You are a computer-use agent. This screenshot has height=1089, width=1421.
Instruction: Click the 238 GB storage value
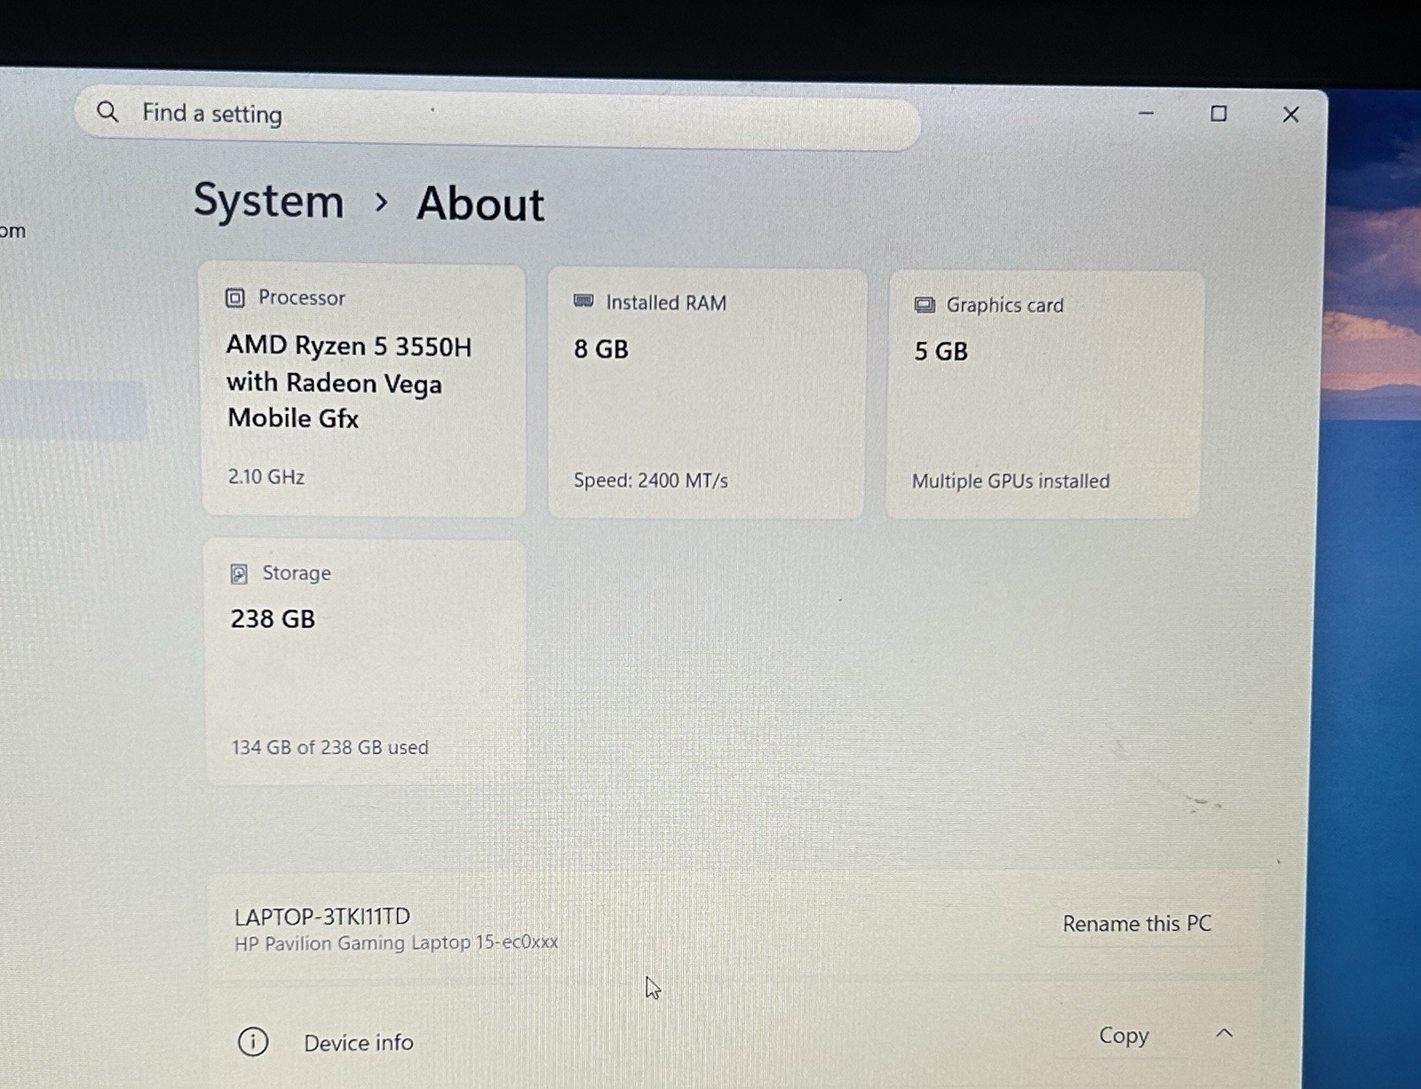(x=273, y=619)
